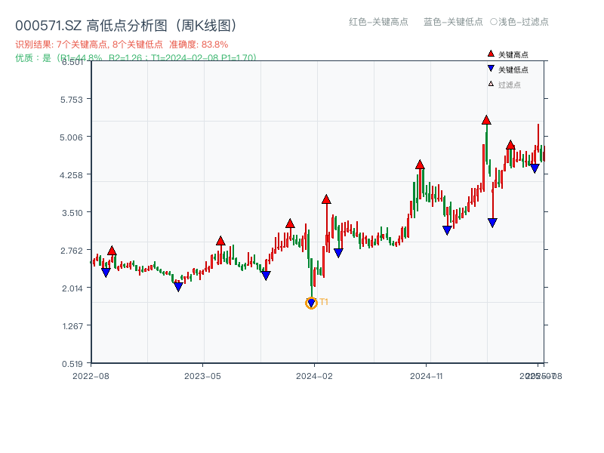This screenshot has height=453, width=604.
Task: Click the 蓝色-关键低点 header label
Action: (453, 22)
